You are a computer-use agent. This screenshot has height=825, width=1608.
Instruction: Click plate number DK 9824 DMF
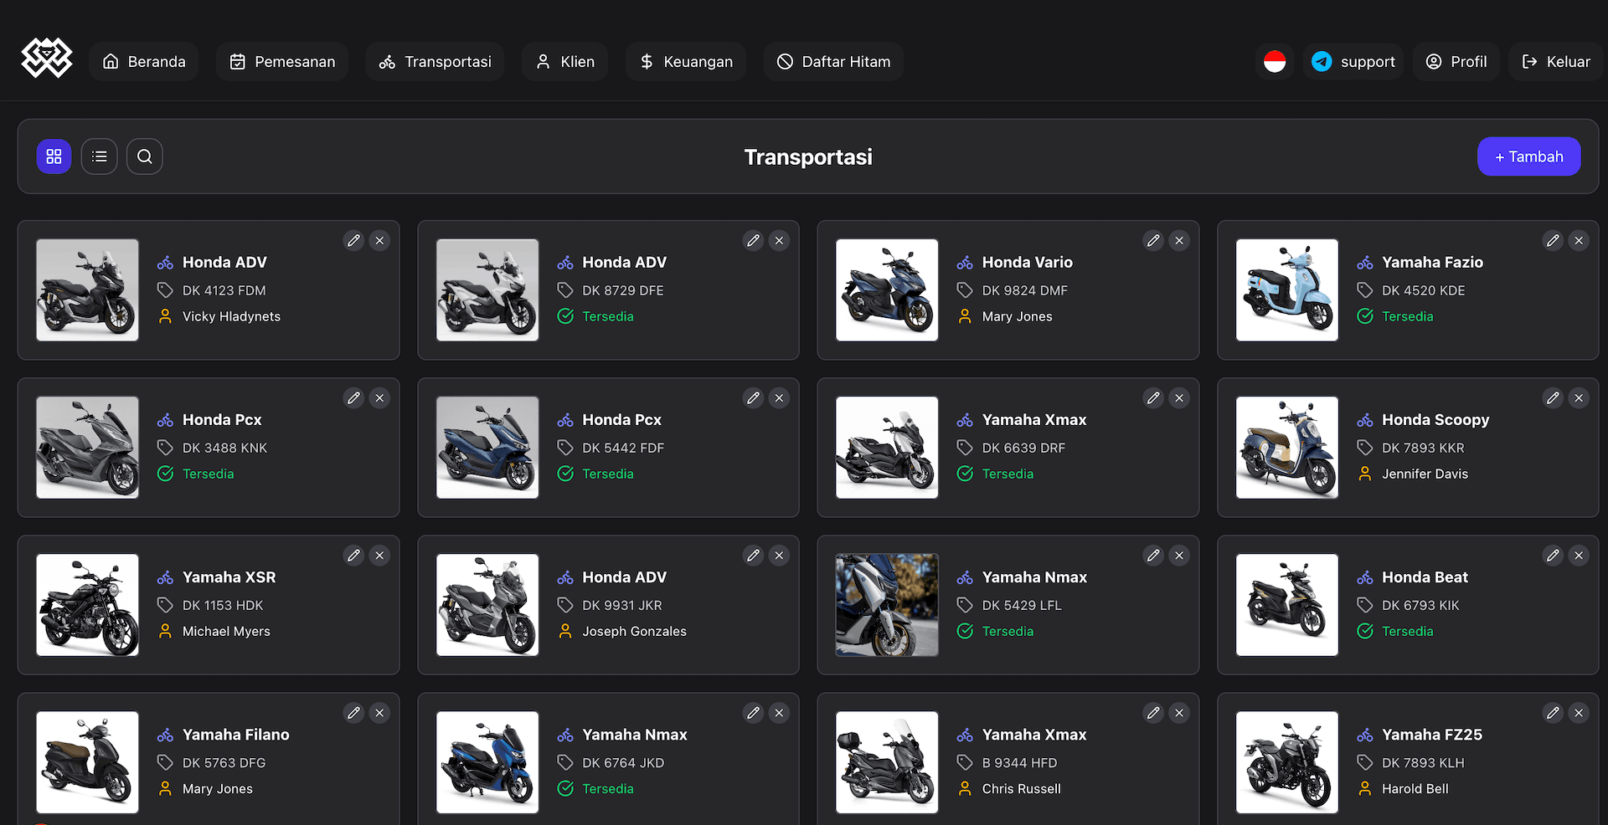pos(1025,290)
